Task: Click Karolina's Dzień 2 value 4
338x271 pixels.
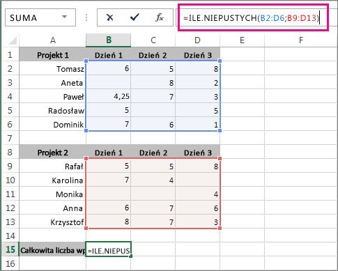Action: pyautogui.click(x=153, y=180)
